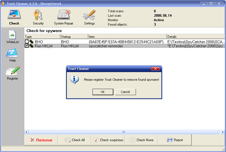This screenshot has height=152, width=226.
Task: Click the horizontal scrollbar thumb
Action: point(124,132)
